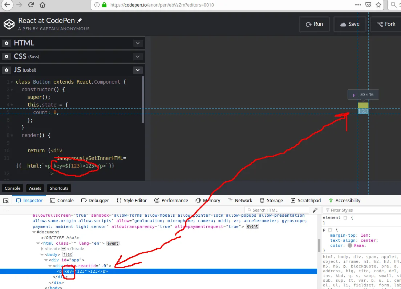
Task: Click the JS editor vertical scrollbar
Action: (143, 100)
